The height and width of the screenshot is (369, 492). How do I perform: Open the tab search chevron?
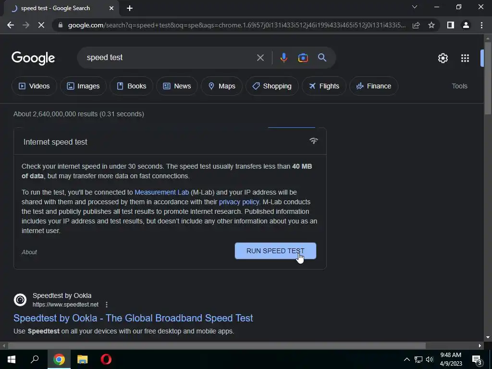415,7
